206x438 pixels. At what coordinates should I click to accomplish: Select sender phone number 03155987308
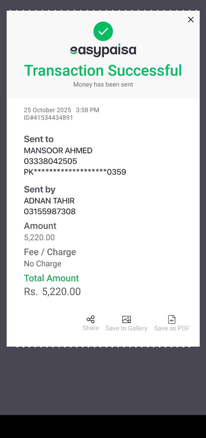[x=50, y=211]
